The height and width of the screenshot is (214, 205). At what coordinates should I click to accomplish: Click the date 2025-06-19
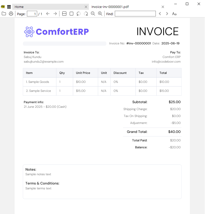pos(170,43)
